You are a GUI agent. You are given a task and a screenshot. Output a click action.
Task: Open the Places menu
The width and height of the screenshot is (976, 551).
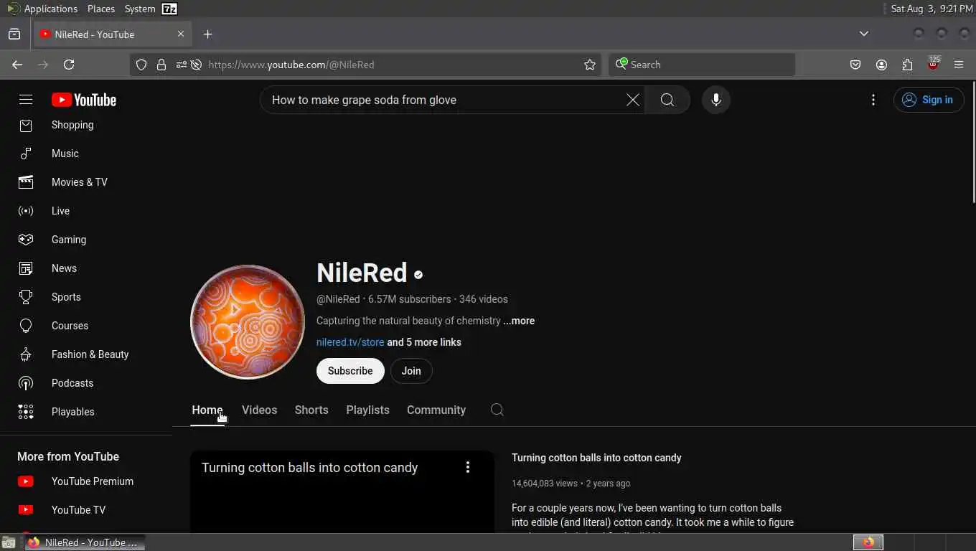point(101,9)
